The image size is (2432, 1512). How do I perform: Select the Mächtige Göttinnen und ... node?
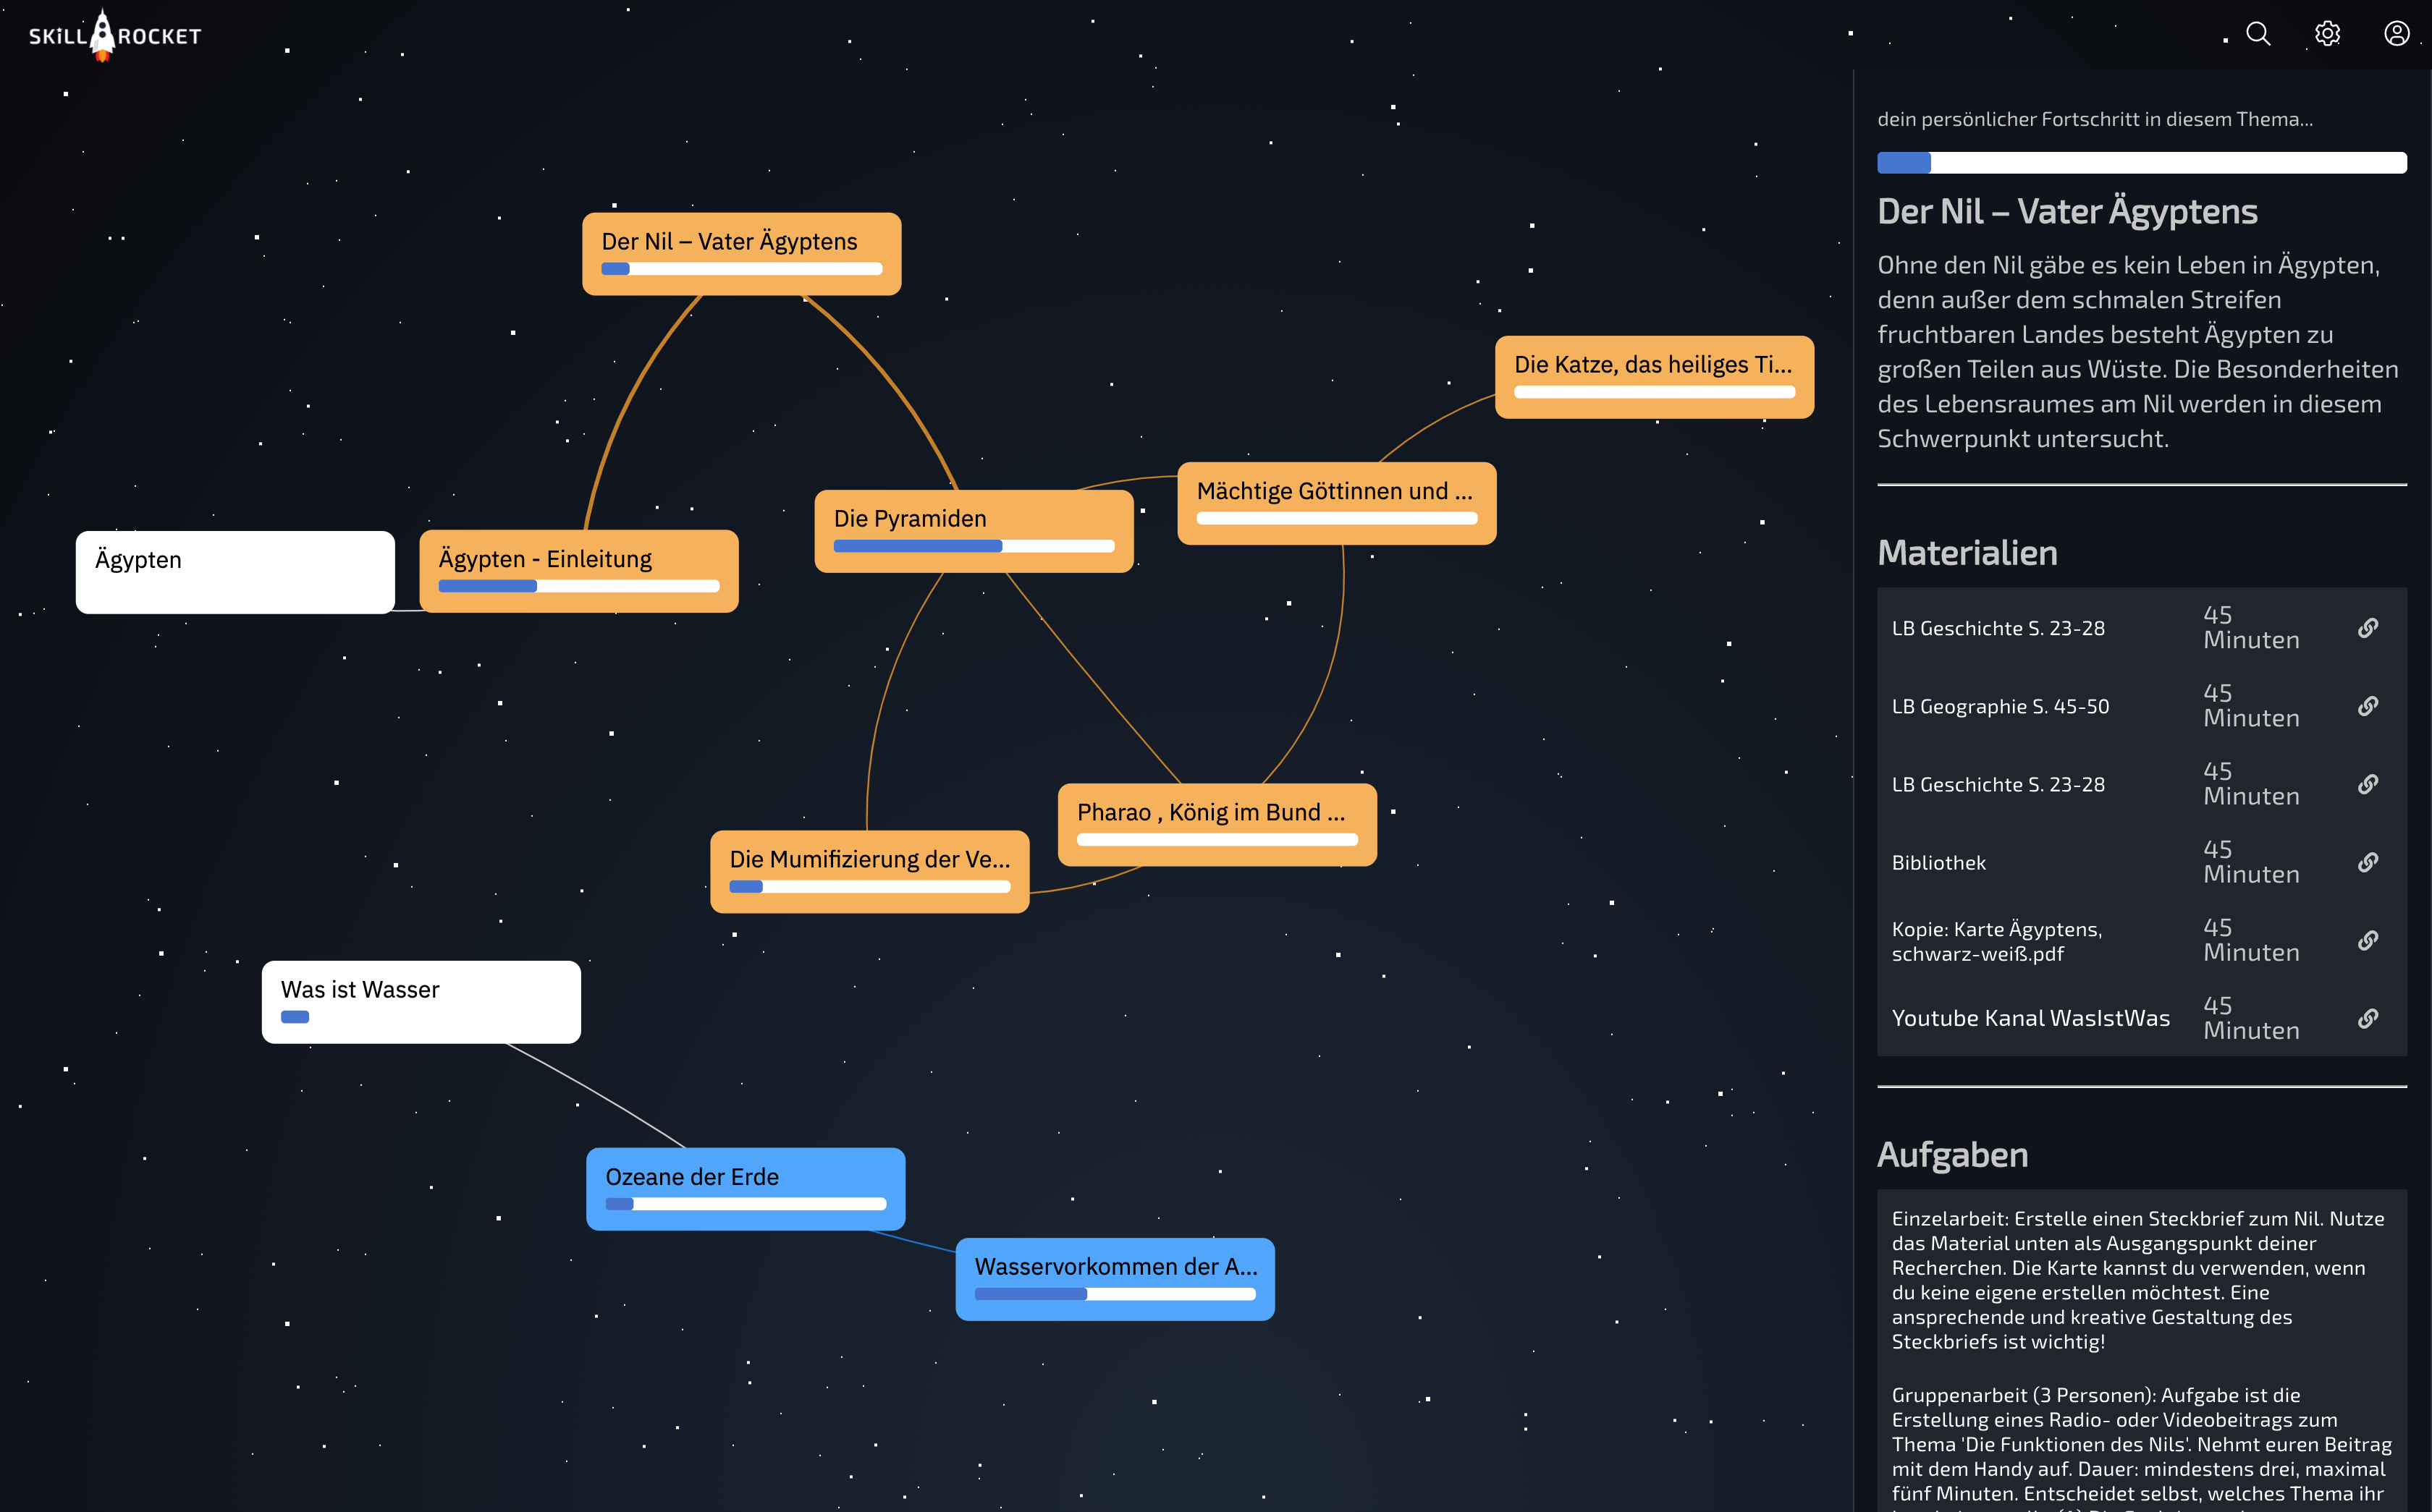pos(1337,502)
